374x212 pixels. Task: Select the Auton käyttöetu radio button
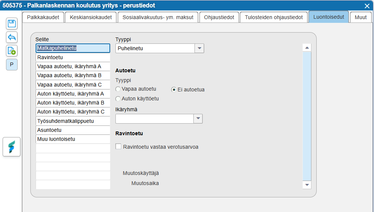coord(118,99)
